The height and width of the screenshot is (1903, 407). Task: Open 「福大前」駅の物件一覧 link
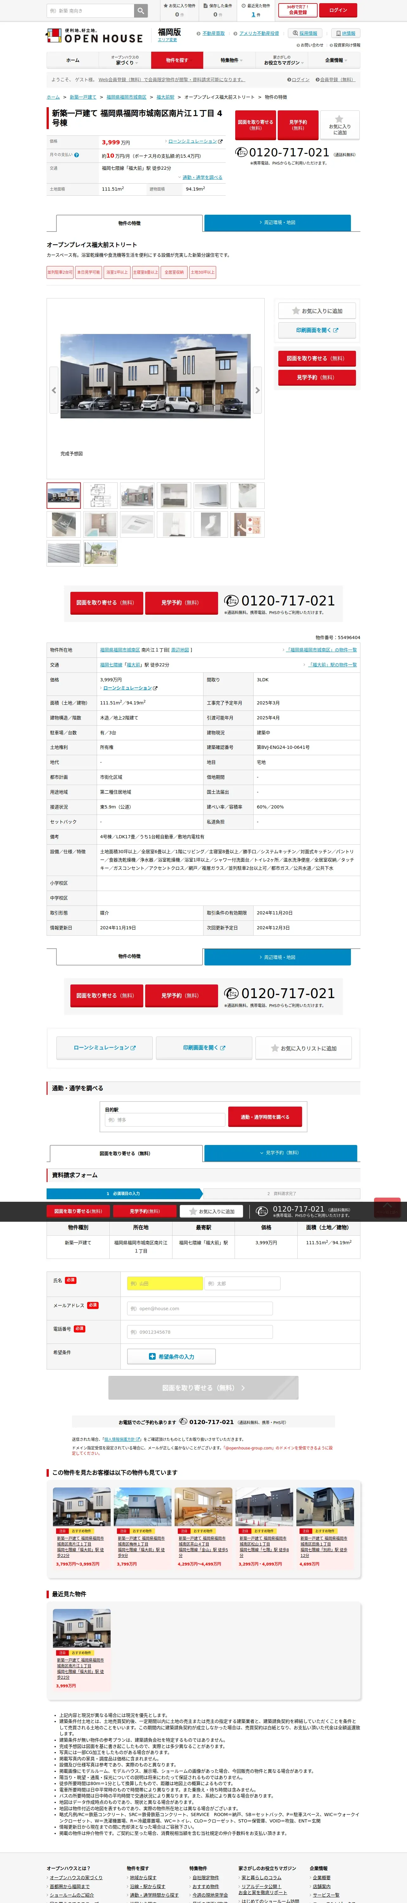click(x=333, y=665)
